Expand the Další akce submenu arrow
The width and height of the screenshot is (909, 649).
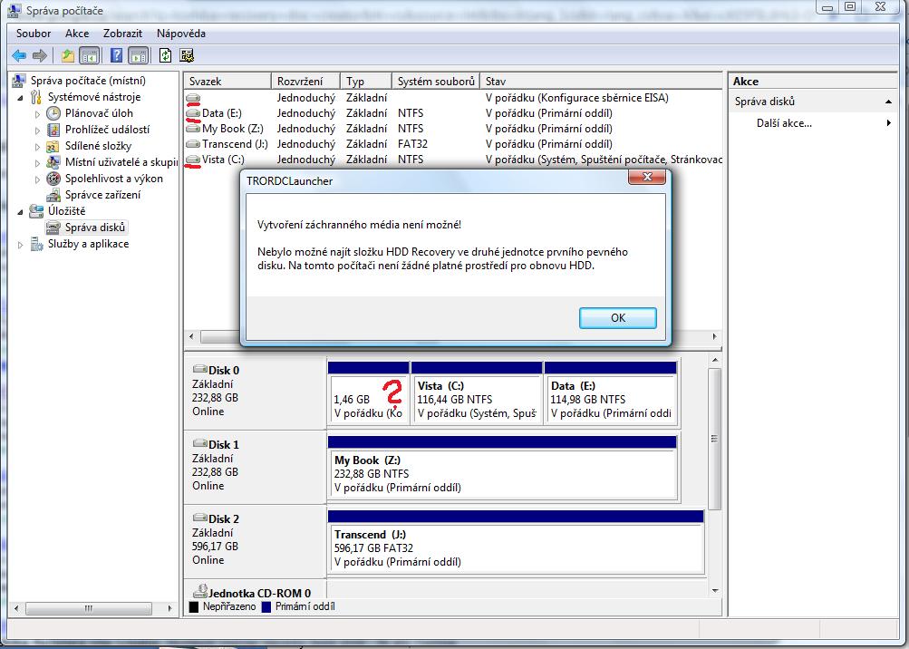[x=888, y=123]
